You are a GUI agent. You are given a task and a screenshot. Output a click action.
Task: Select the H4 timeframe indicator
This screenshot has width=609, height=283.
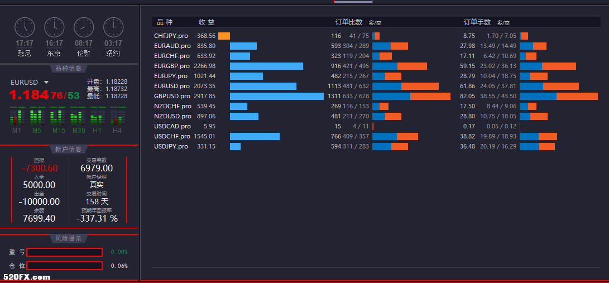[x=117, y=119]
